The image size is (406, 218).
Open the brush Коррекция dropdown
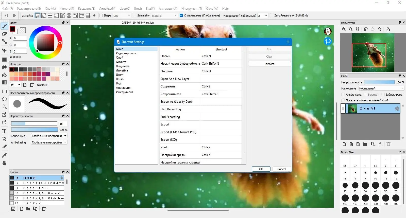pos(49,136)
